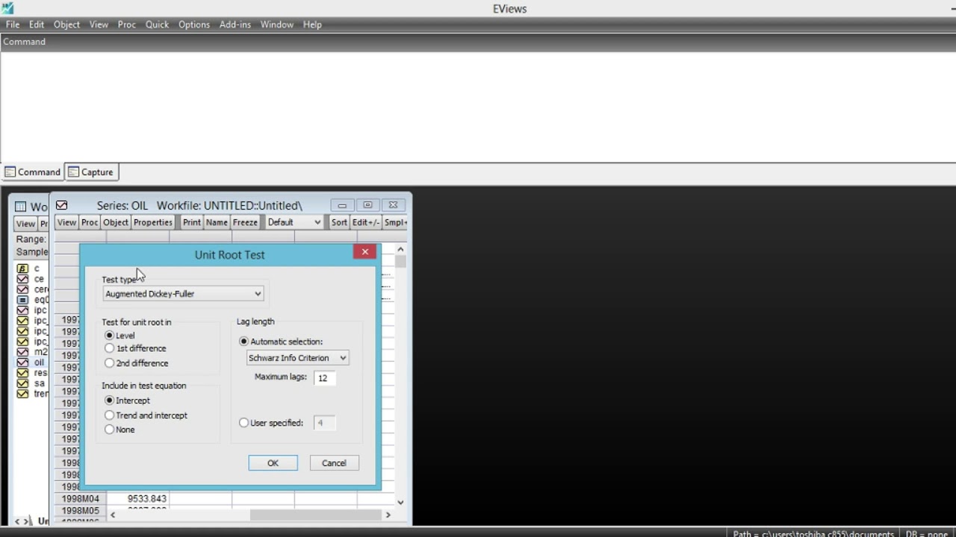This screenshot has height=537, width=956.
Task: Open the Schwarz Info Criterion dropdown
Action: point(297,358)
